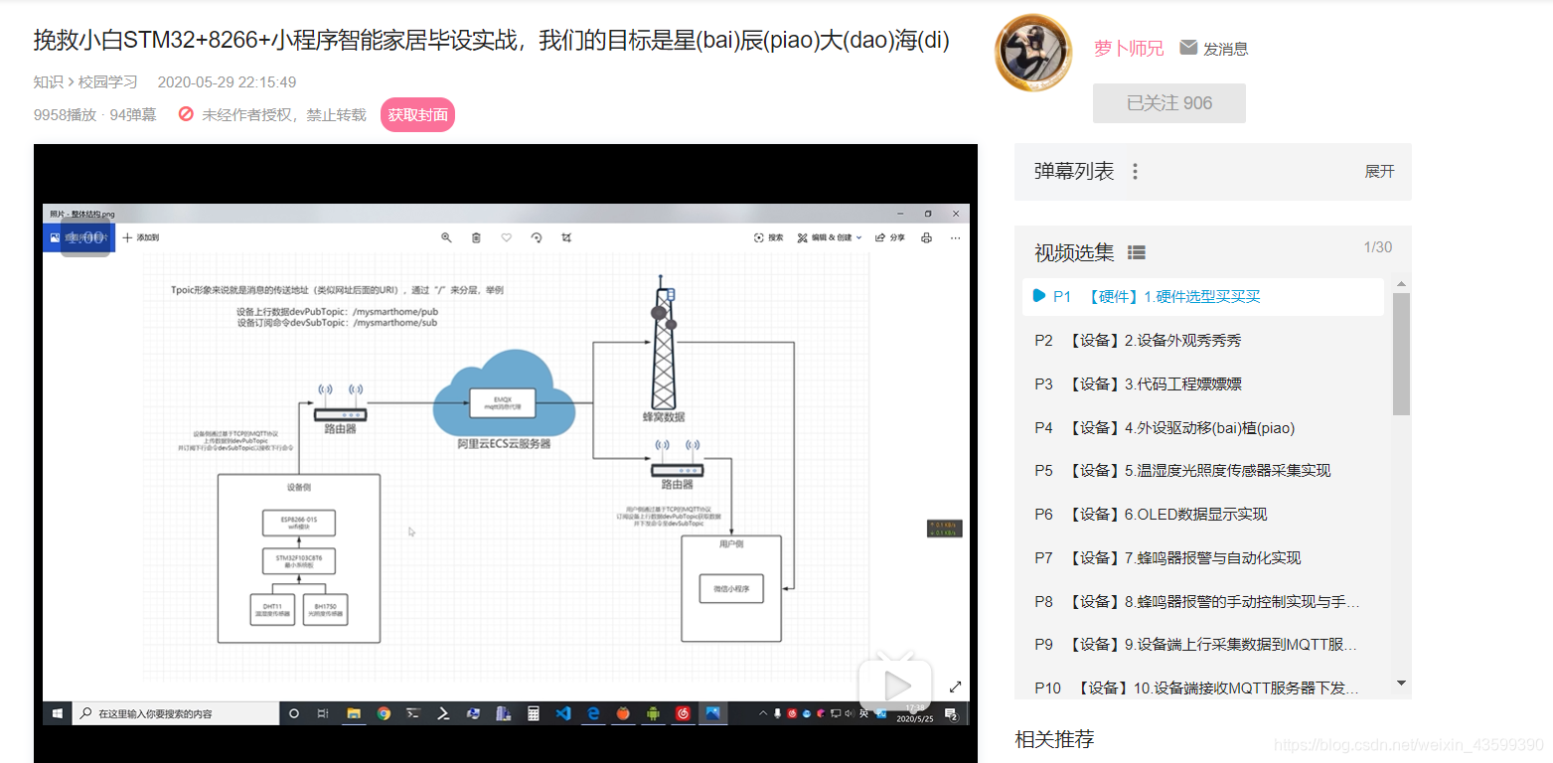Click the envelope icon next to 发消息

[1188, 47]
